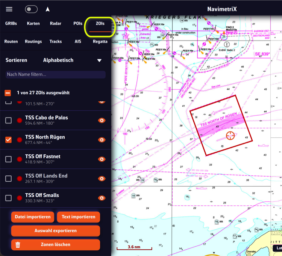Switch to the Routings tab

pos(33,41)
